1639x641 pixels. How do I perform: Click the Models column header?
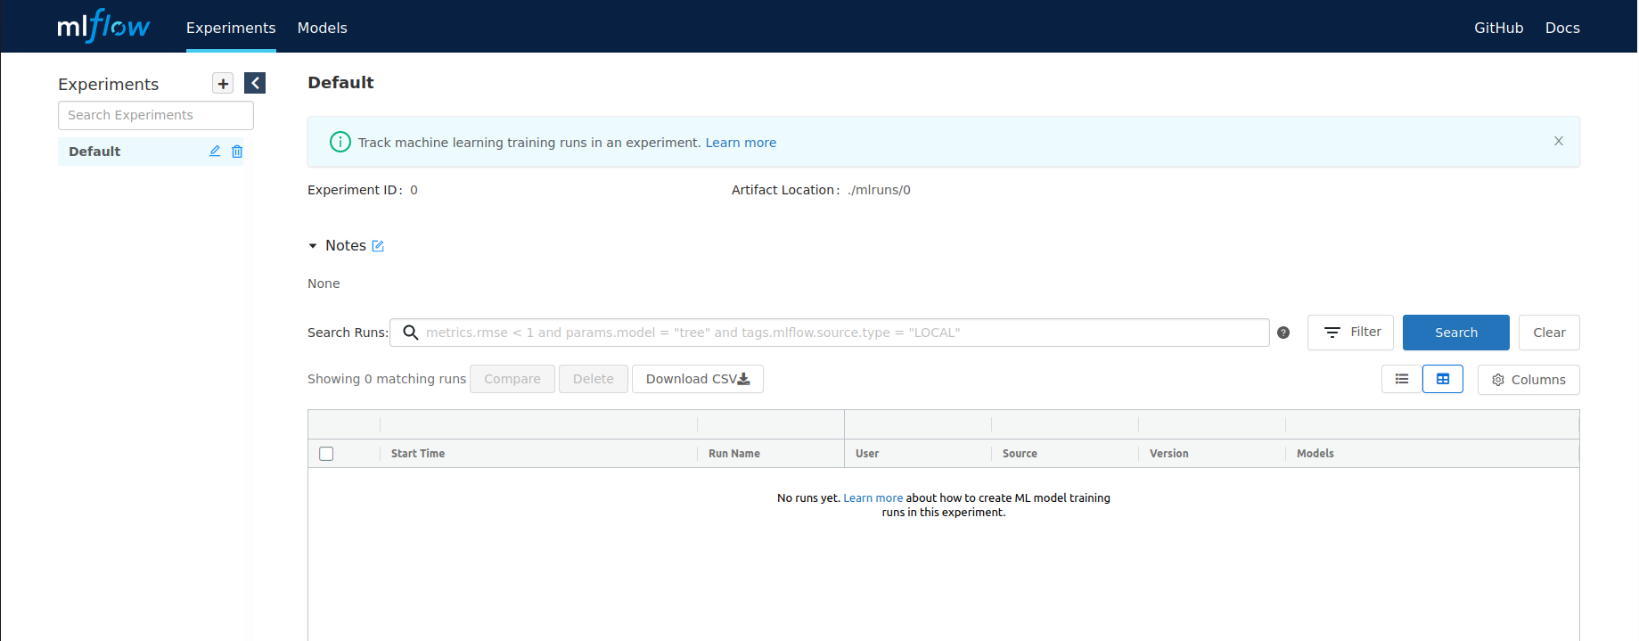click(x=1315, y=454)
